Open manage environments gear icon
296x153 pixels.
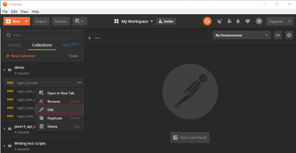pyautogui.click(x=289, y=35)
